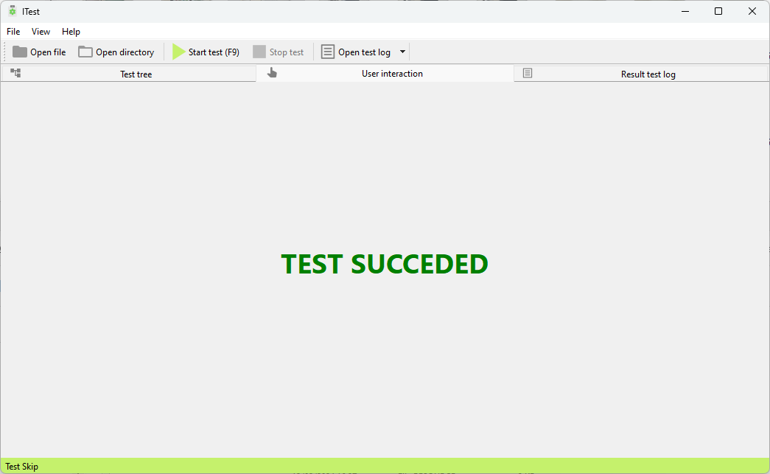
Task: Click the green Start test play icon
Action: point(179,52)
